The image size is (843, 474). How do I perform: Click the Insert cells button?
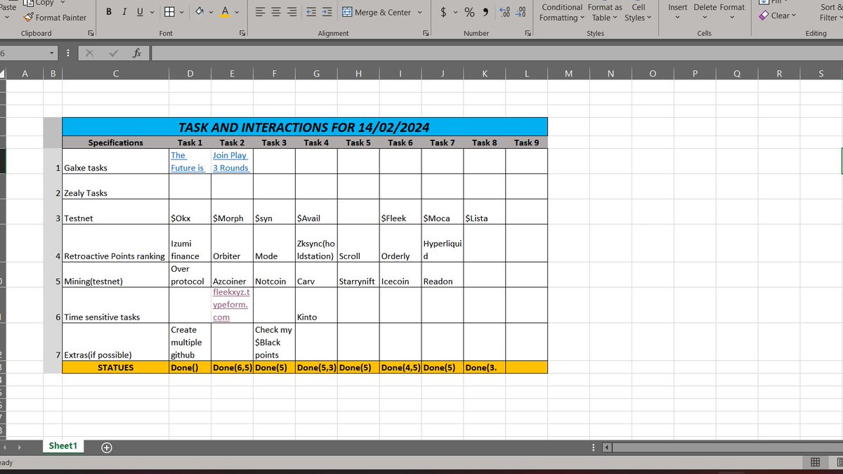[678, 11]
